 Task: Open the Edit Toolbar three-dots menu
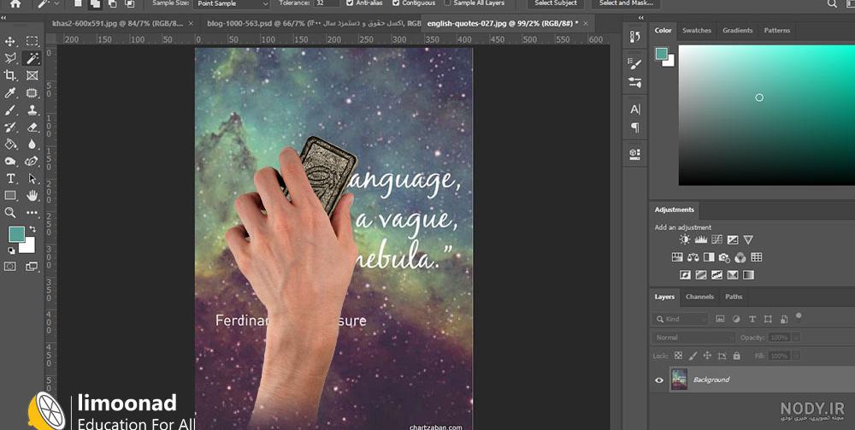coord(32,213)
